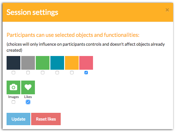Close the Session settings dialog
The height and width of the screenshot is (132, 176).
[167, 10]
